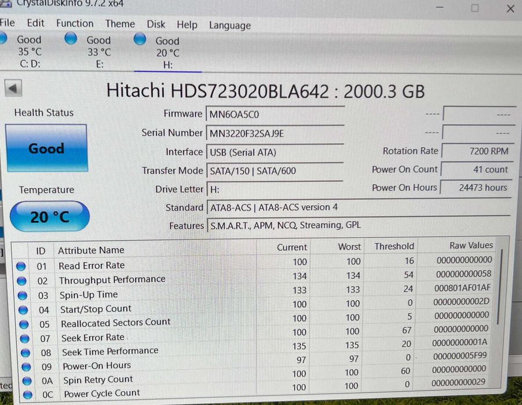The image size is (522, 405).
Task: Click the status icon for Spin-Up Time
Action: click(x=22, y=295)
